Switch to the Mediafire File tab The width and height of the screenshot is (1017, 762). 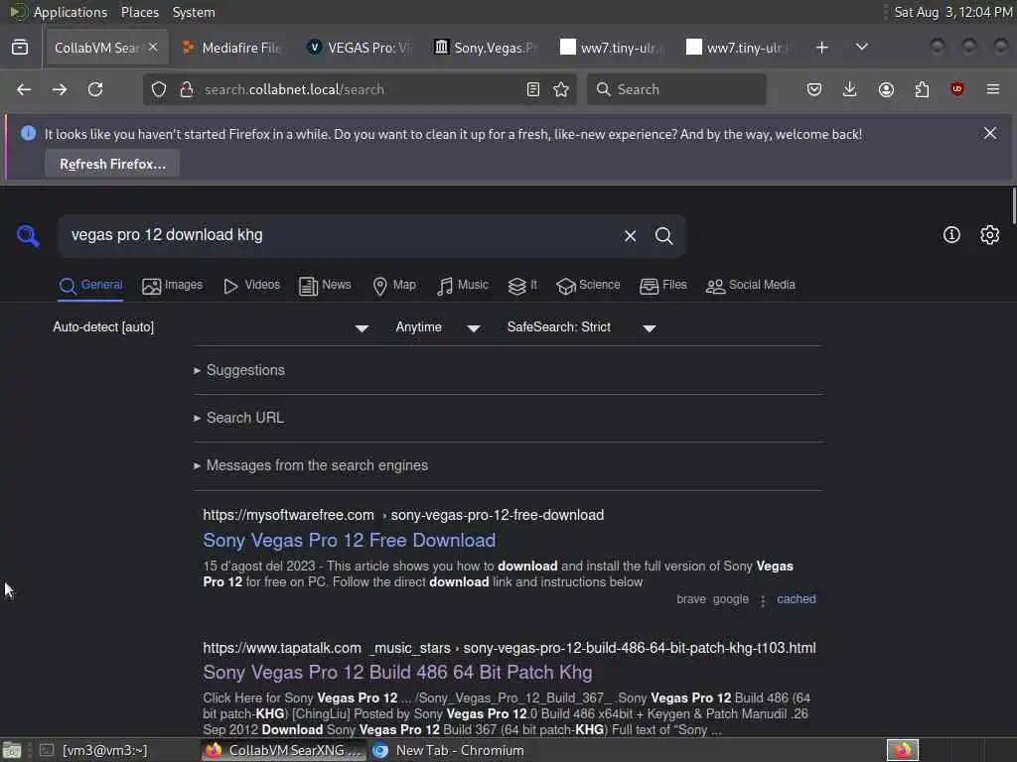(x=232, y=48)
